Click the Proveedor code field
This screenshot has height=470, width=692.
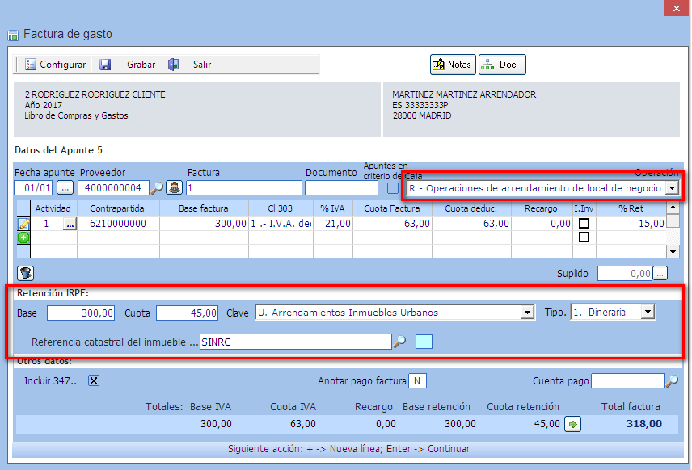(113, 188)
